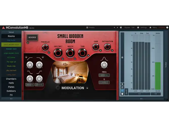Image resolution: width=169 pixels, height=127 pixels.
Task: Click the meter popup window icon
Action: (x=122, y=87)
